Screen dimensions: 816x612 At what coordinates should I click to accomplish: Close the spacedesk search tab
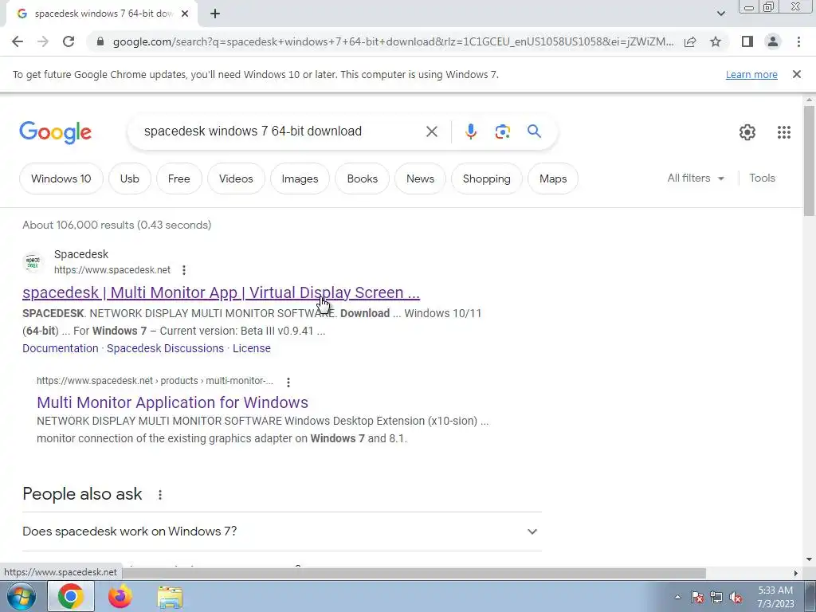(x=185, y=14)
